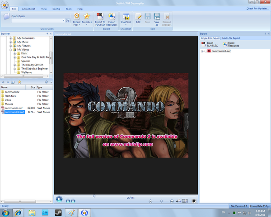Open the Favorites menu in the ribbon
This screenshot has width=271, height=217.
(87, 19)
